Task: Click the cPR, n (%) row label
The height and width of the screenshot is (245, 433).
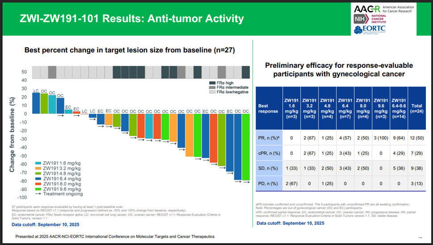Action: coord(267,154)
